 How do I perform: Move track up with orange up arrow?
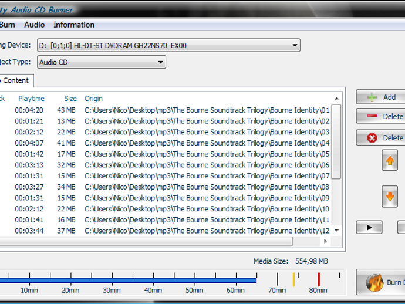390,160
